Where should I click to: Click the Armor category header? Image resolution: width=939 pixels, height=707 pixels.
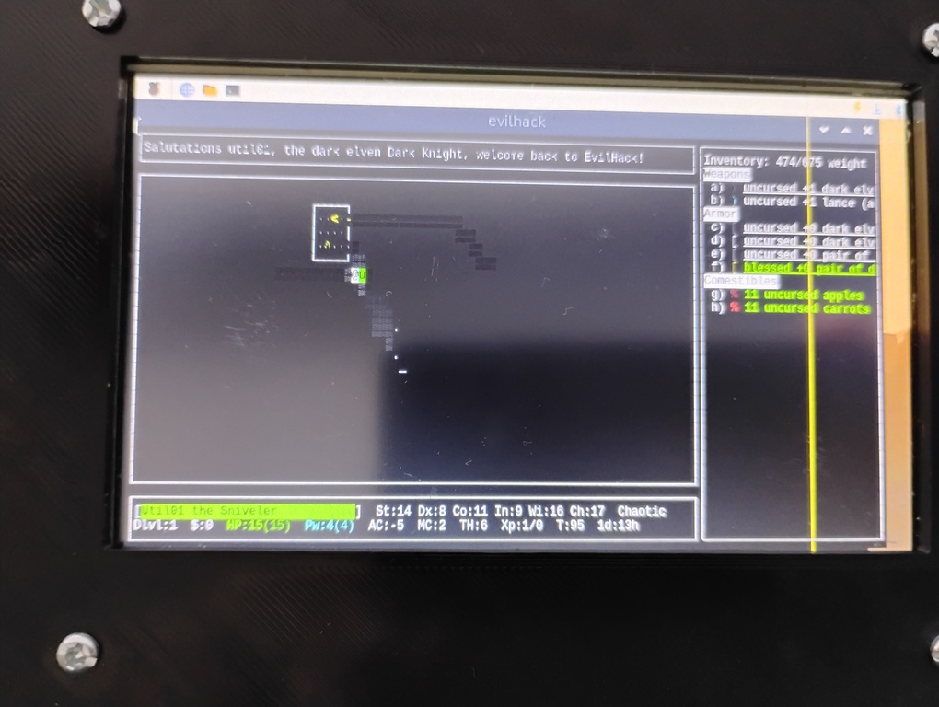(x=721, y=214)
